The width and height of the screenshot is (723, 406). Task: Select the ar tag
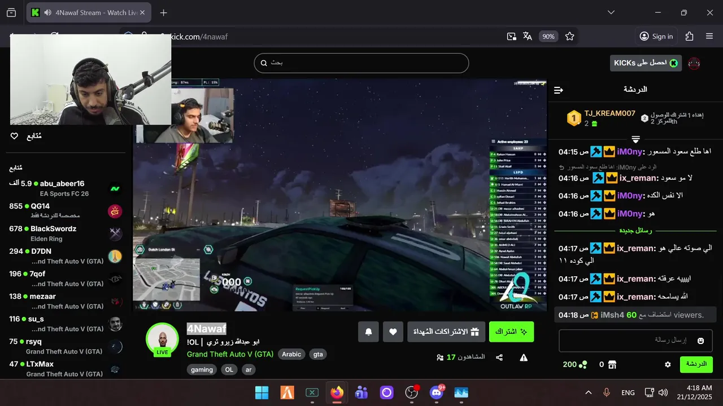[249, 370]
